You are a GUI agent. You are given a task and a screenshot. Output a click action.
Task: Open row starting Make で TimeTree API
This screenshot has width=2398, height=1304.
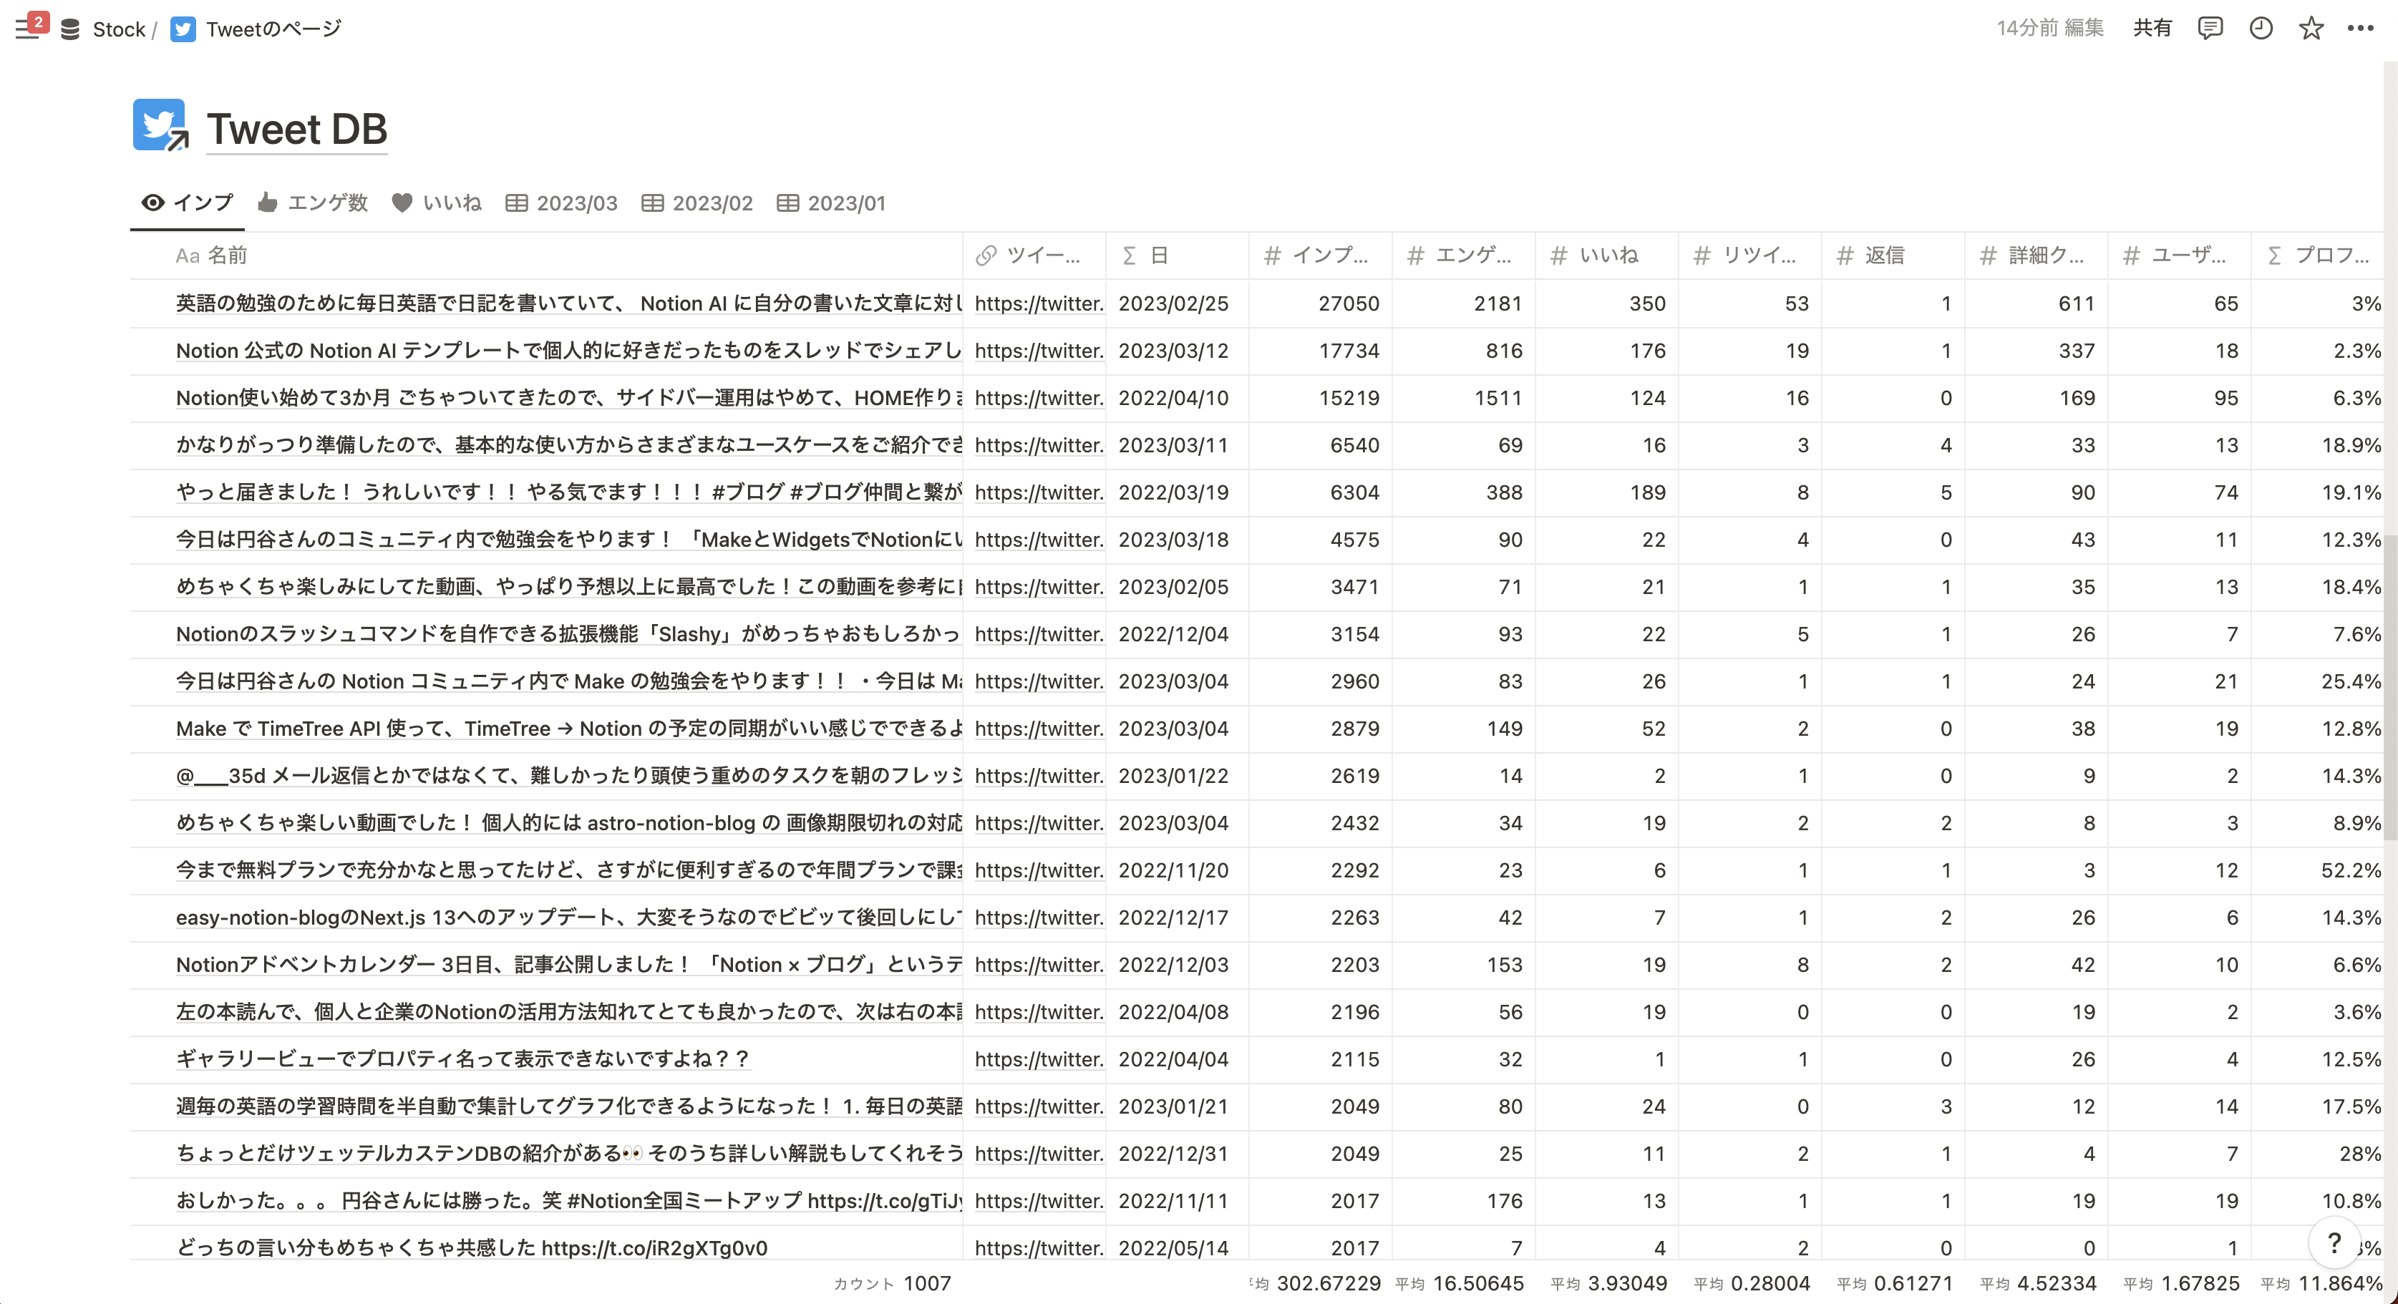click(x=569, y=729)
